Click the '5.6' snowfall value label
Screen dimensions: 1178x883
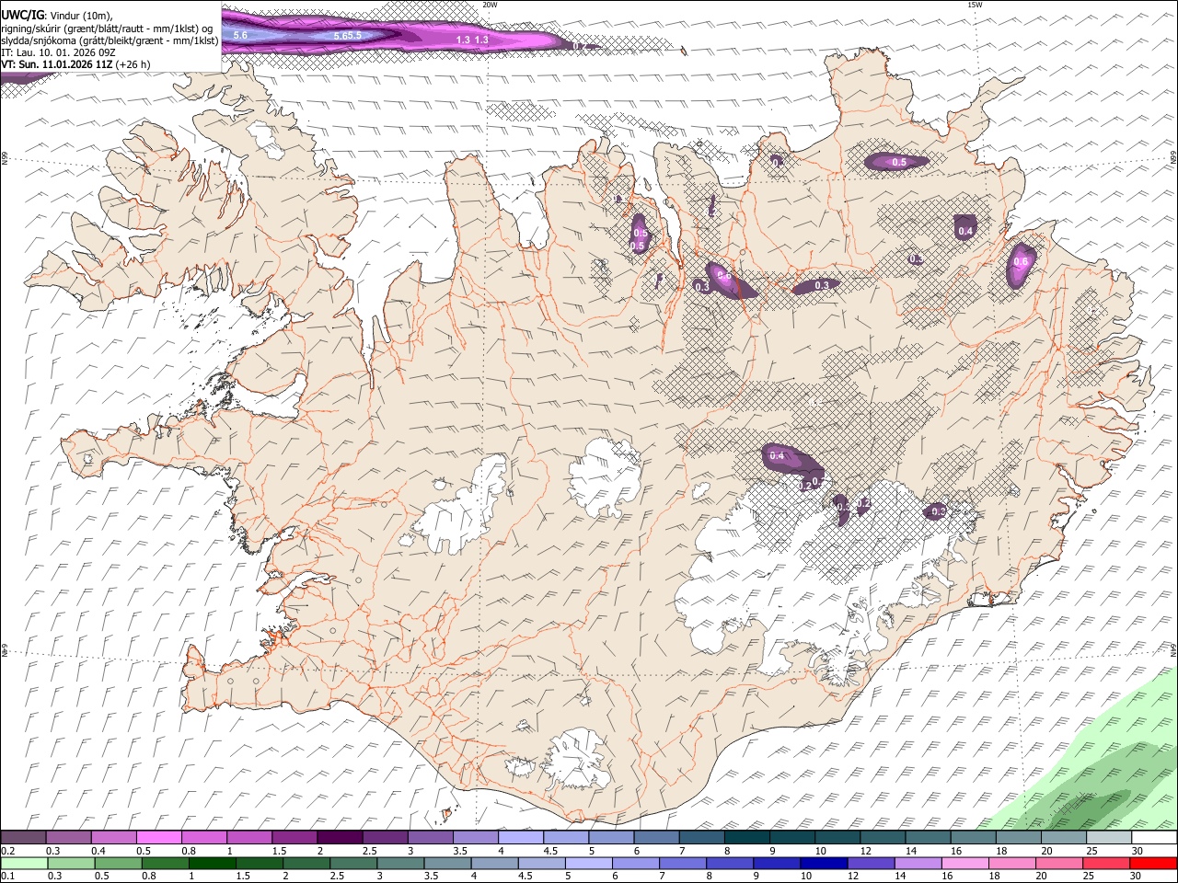(x=241, y=35)
